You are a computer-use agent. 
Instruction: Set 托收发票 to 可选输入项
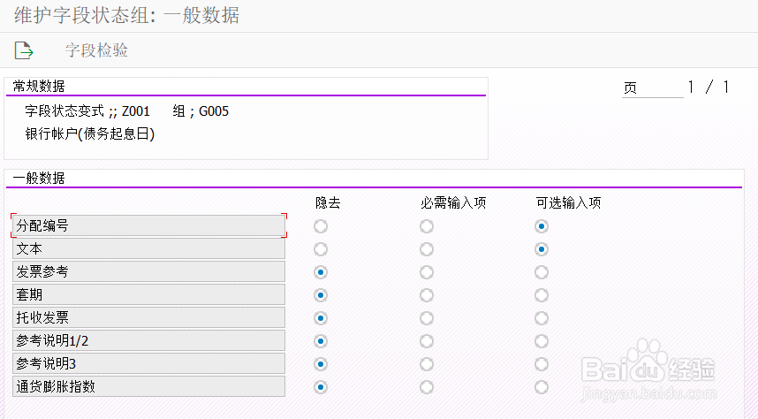[x=542, y=318]
